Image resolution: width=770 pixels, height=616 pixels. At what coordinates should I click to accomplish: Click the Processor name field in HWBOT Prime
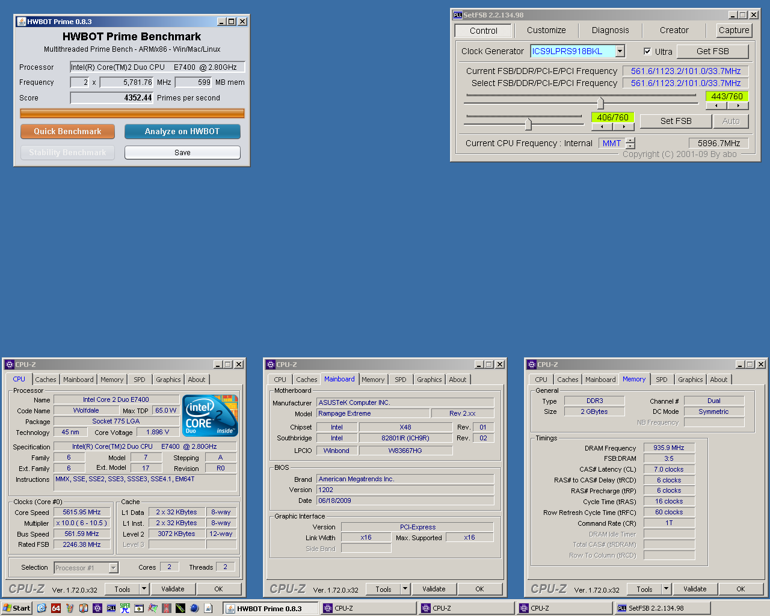pyautogui.click(x=158, y=67)
